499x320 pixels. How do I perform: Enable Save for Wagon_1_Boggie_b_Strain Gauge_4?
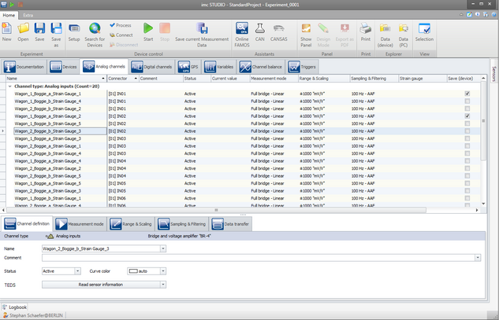pos(467,101)
